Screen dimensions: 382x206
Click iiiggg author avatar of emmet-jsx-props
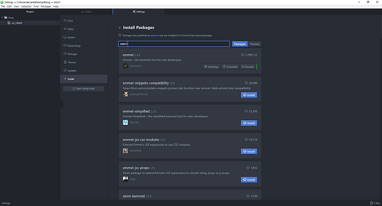click(x=125, y=179)
